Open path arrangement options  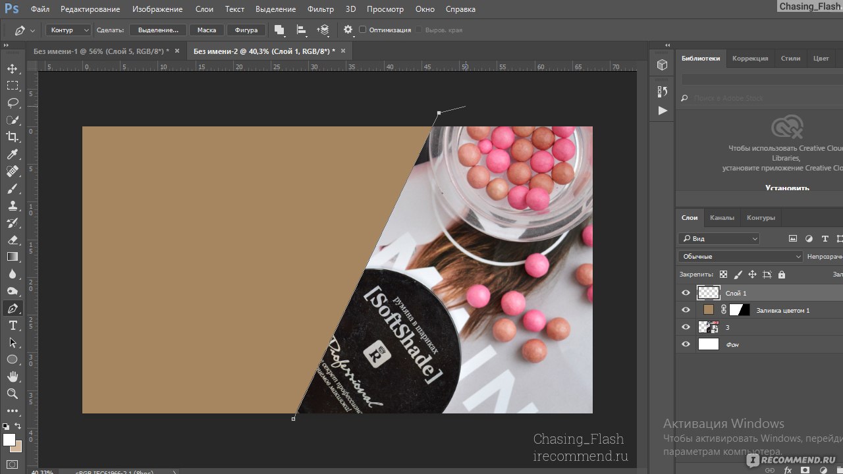pos(323,30)
